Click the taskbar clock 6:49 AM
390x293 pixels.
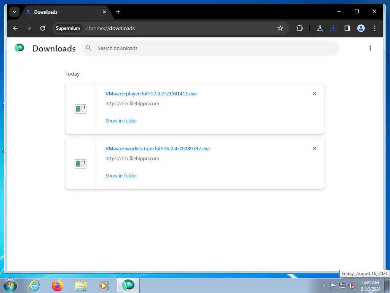[x=370, y=286]
